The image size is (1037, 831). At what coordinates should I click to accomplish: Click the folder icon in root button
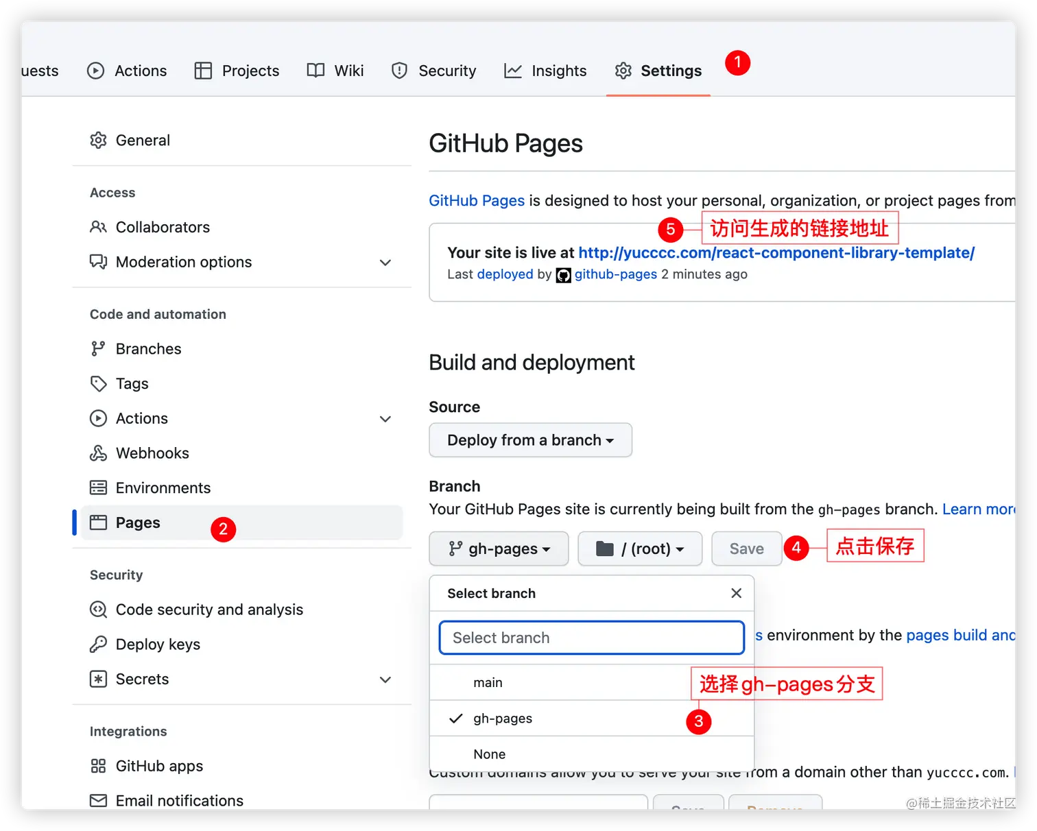pos(605,549)
